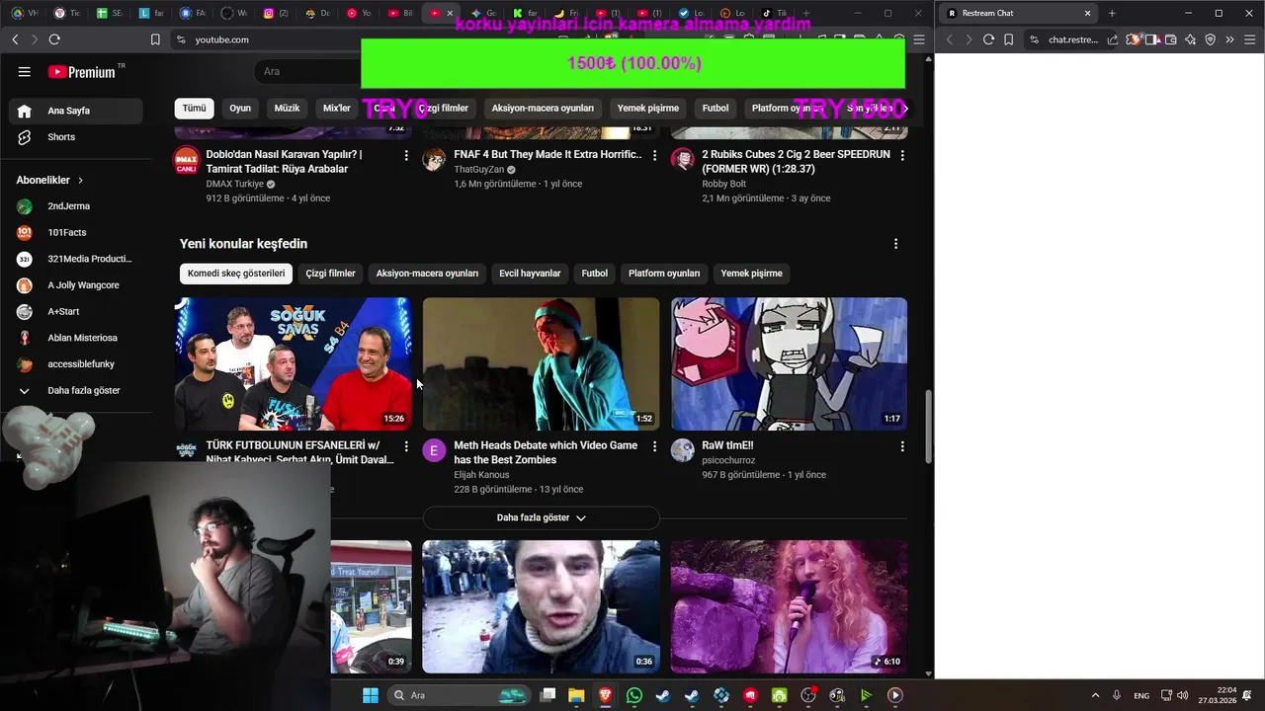Open Brave Wallet in Restream Chat window
The image size is (1265, 711).
coord(1171,39)
